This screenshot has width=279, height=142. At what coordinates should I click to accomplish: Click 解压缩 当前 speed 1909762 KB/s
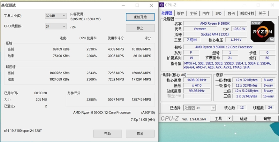[59, 73]
